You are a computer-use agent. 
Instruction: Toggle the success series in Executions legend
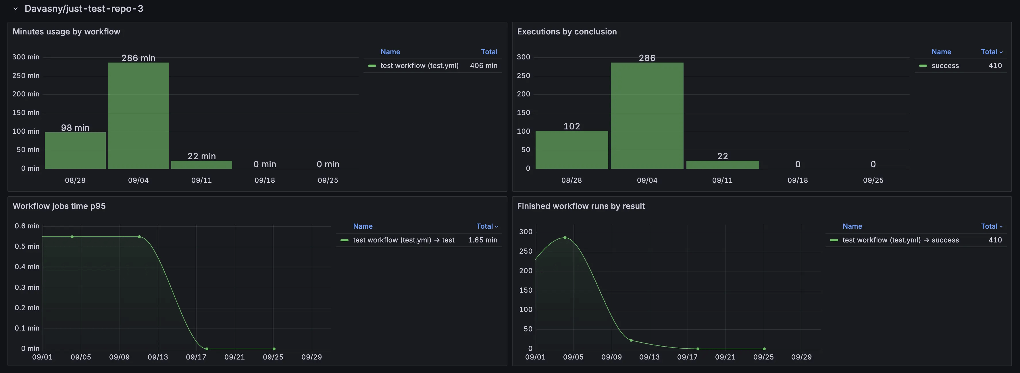[945, 66]
